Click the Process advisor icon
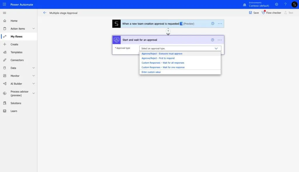The height and width of the screenshot is (172, 299). point(5,93)
